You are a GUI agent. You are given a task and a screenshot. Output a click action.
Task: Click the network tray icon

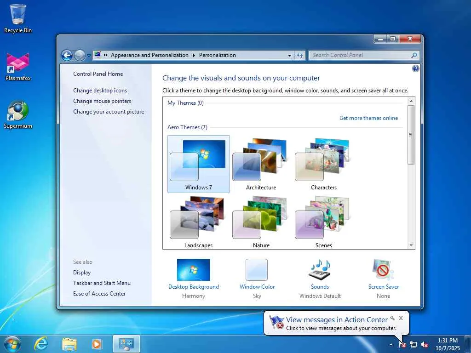pos(414,344)
